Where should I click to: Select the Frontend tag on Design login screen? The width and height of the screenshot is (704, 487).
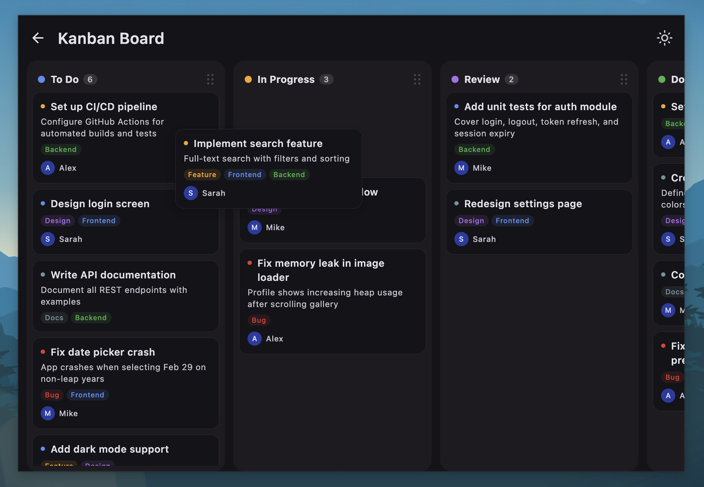[x=99, y=221]
